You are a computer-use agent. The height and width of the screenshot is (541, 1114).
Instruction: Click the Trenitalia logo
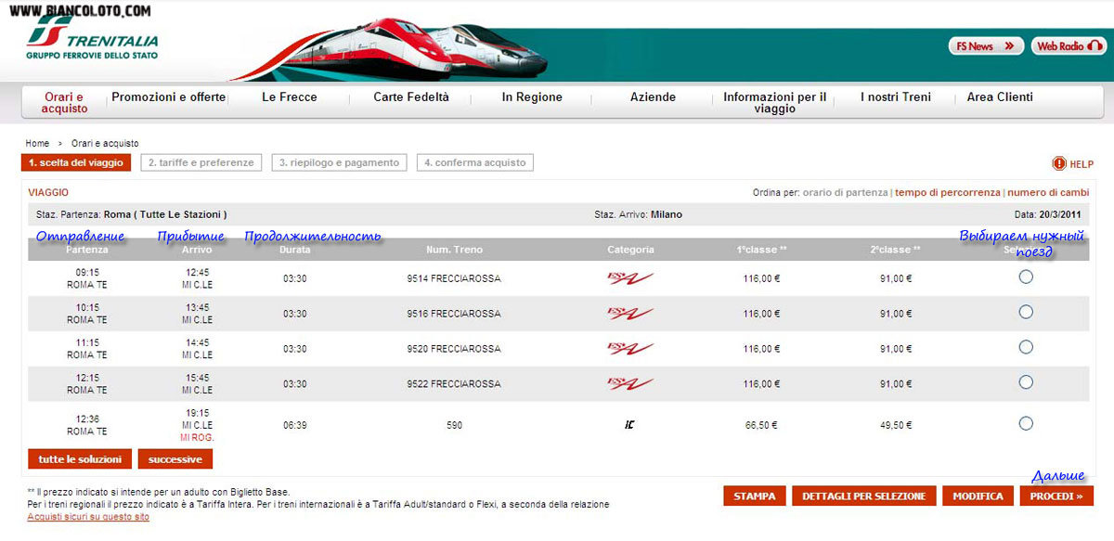tap(92, 41)
